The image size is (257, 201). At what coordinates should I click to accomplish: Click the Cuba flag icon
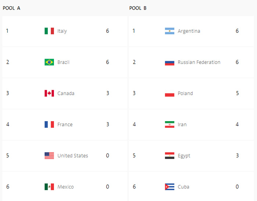click(169, 187)
